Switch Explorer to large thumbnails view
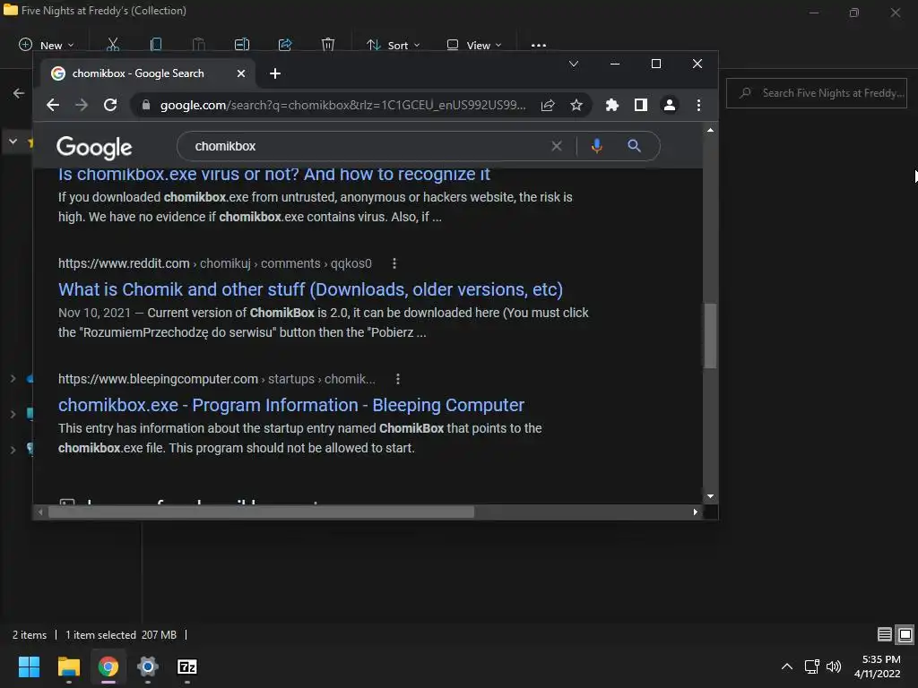 [x=905, y=634]
